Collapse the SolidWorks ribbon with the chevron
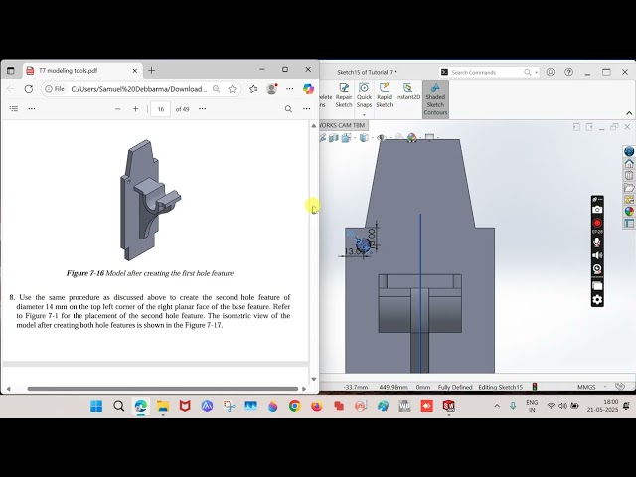The image size is (636, 477). [x=629, y=113]
